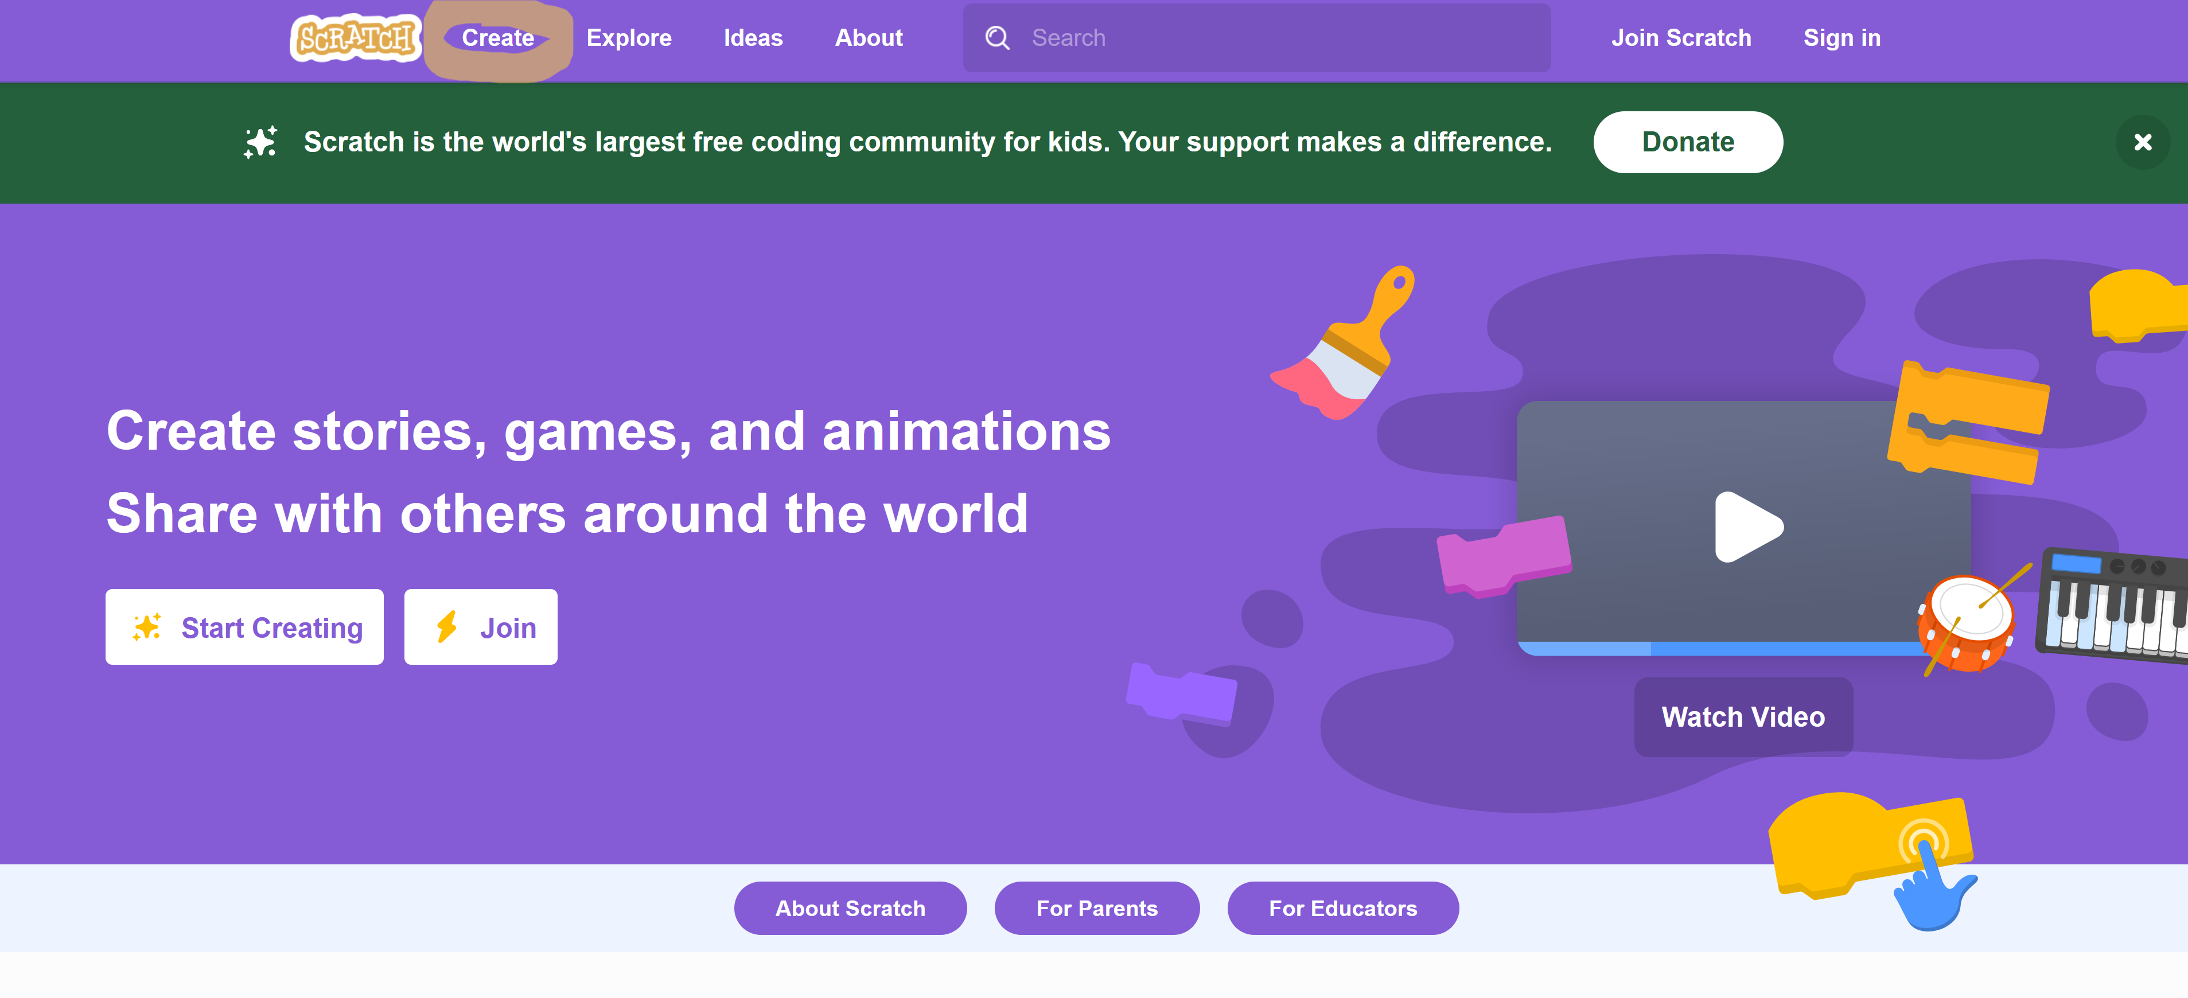This screenshot has height=998, width=2188.
Task: Open the About navigation link
Action: click(868, 38)
